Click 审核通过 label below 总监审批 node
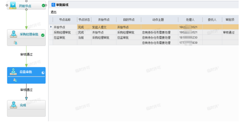Image resolution: width=240 pixels, height=129 pixels. tap(26, 90)
